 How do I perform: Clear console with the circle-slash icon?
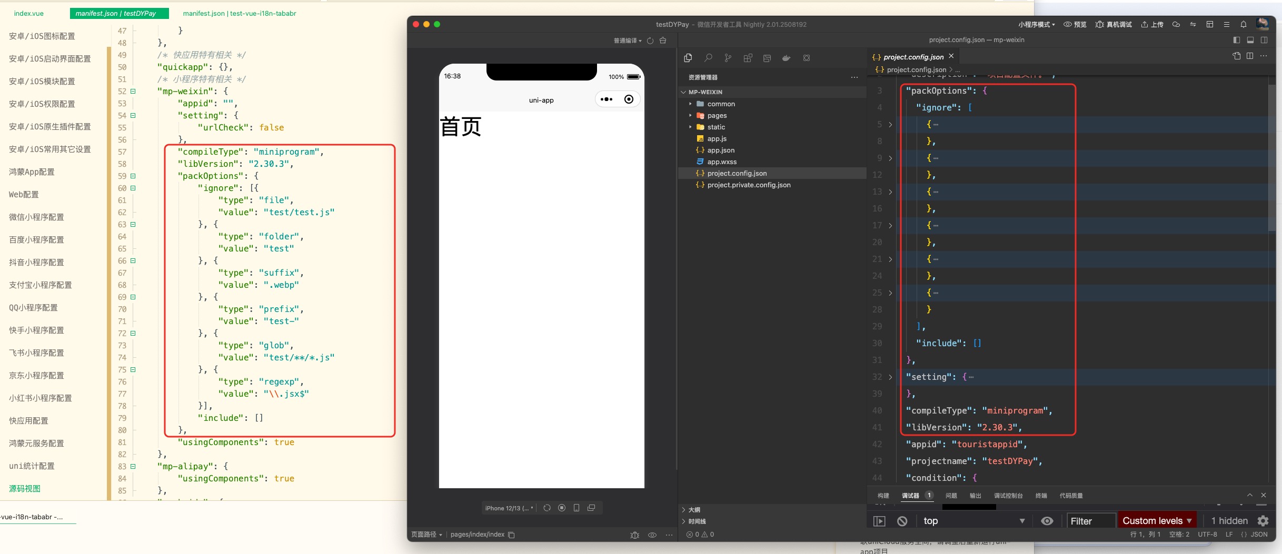[902, 521]
